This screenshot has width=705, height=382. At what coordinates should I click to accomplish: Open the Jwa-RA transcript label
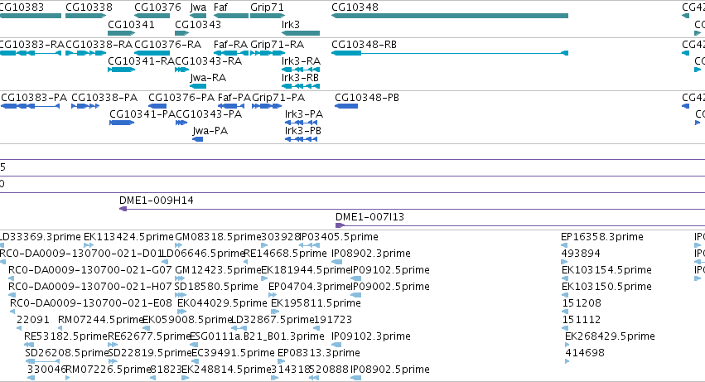tap(208, 77)
